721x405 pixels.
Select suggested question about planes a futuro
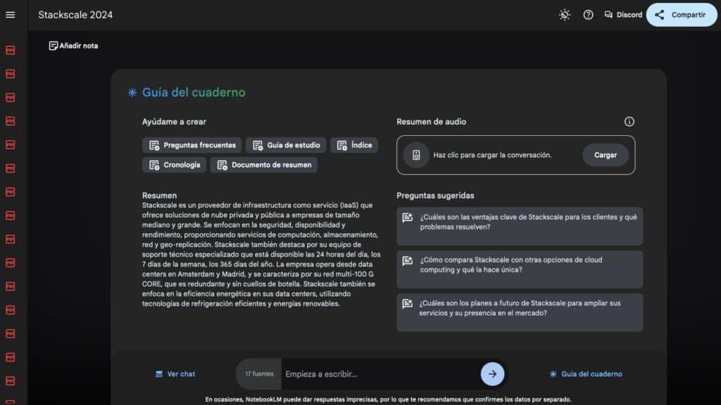[520, 312]
